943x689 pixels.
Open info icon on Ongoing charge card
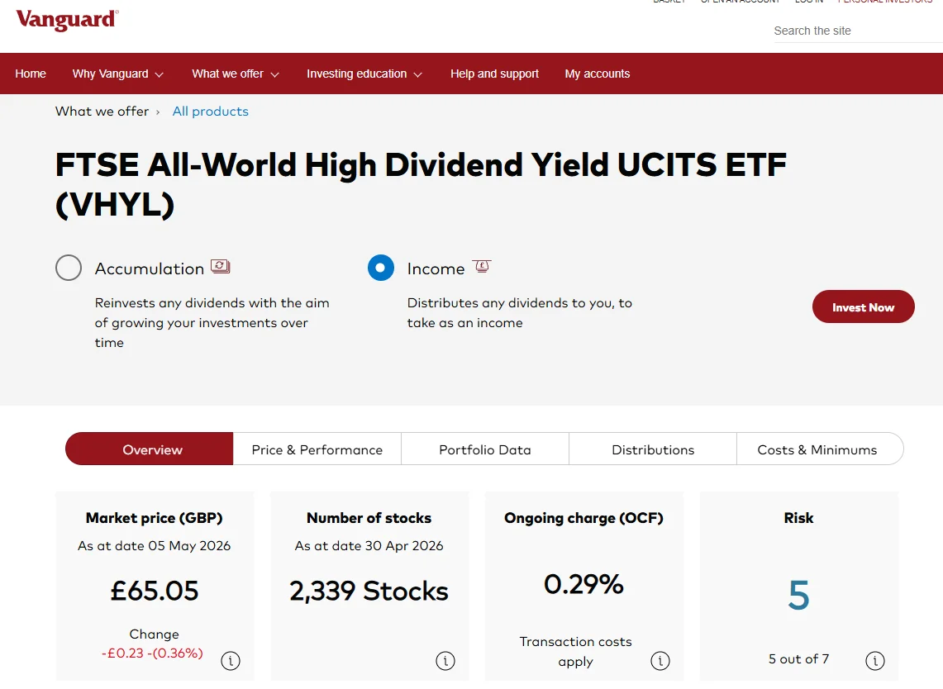(x=660, y=661)
